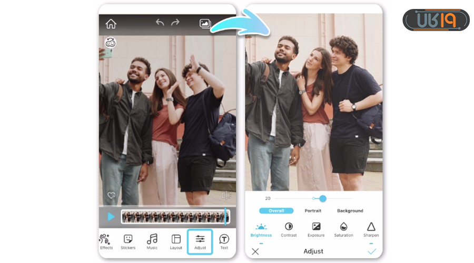Choose the Contrast adjustment
The height and width of the screenshot is (263, 474).
click(x=289, y=229)
